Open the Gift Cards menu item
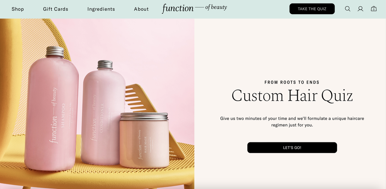The width and height of the screenshot is (386, 189). [56, 9]
